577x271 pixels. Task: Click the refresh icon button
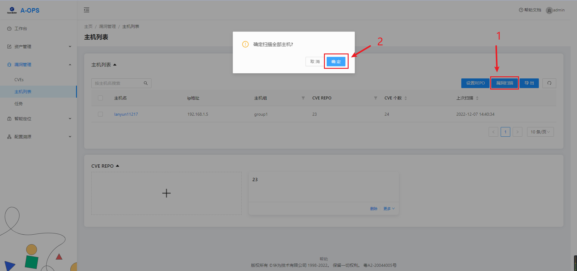[x=549, y=83]
